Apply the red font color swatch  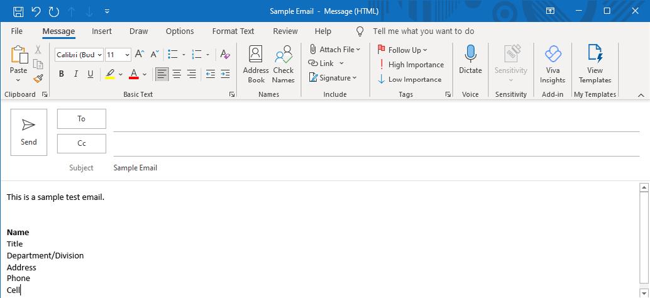point(133,74)
